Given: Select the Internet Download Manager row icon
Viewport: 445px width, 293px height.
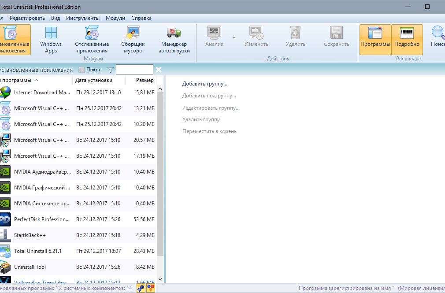Looking at the screenshot, I should point(5,93).
